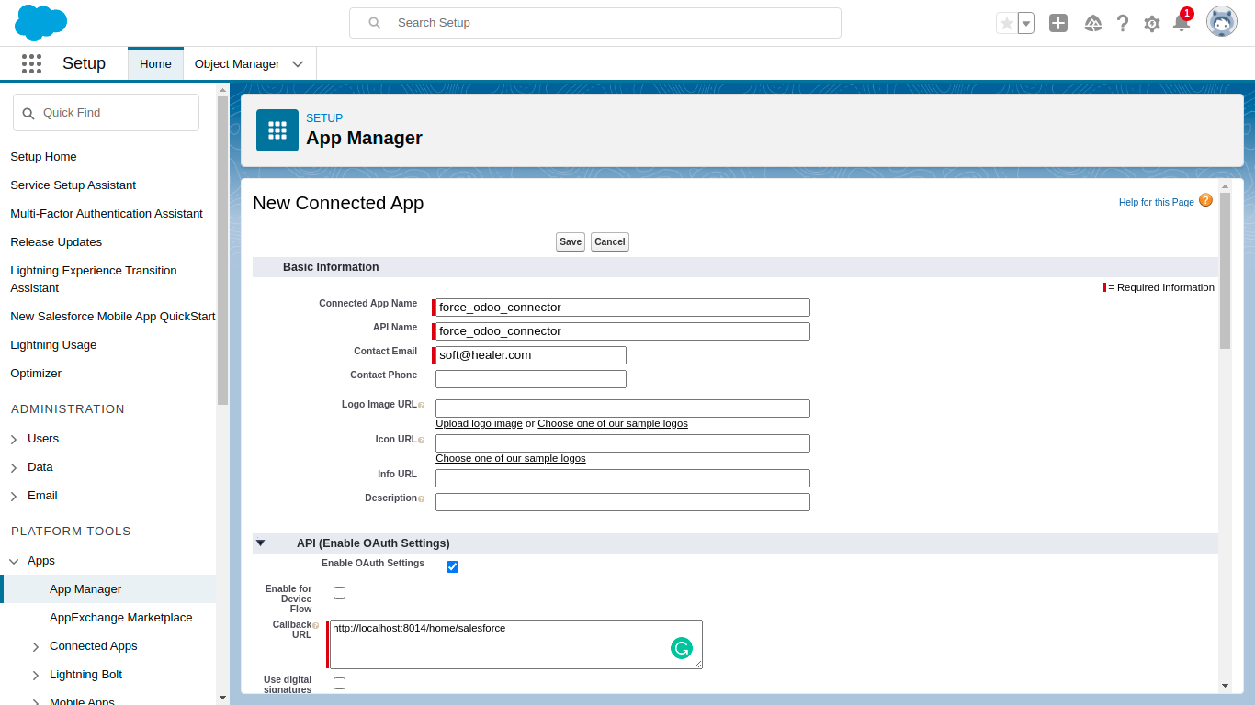Open New Salesforce Mobile App QuickStart

[x=113, y=317]
